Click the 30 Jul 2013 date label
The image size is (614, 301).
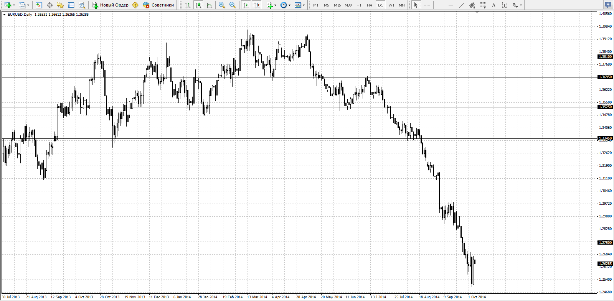pyautogui.click(x=10, y=297)
